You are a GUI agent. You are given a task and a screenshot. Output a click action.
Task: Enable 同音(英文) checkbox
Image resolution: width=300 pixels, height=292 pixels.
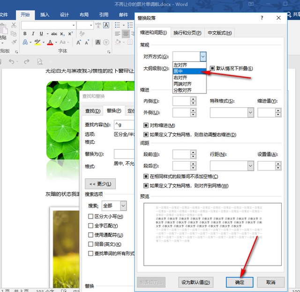[90, 244]
